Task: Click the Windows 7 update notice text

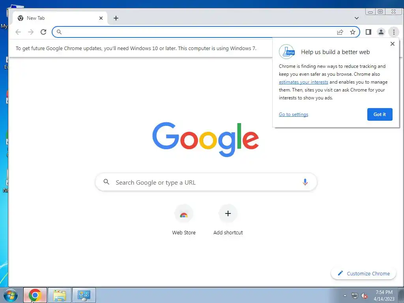Action: (136, 49)
